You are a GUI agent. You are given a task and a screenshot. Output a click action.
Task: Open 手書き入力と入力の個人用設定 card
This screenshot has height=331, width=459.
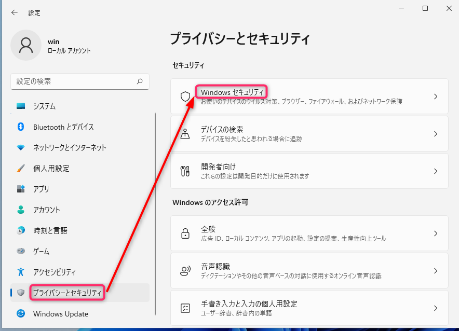[309, 308]
